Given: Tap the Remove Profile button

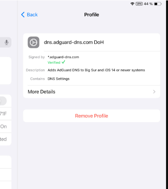Looking at the screenshot, I should (92, 116).
